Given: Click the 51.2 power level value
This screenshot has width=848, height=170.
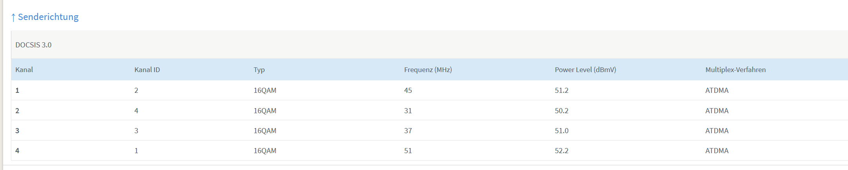Looking at the screenshot, I should pos(561,90).
